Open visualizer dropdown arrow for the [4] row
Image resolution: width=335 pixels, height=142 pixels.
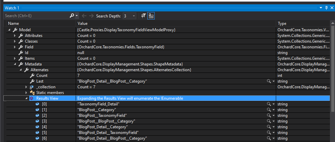273,127
